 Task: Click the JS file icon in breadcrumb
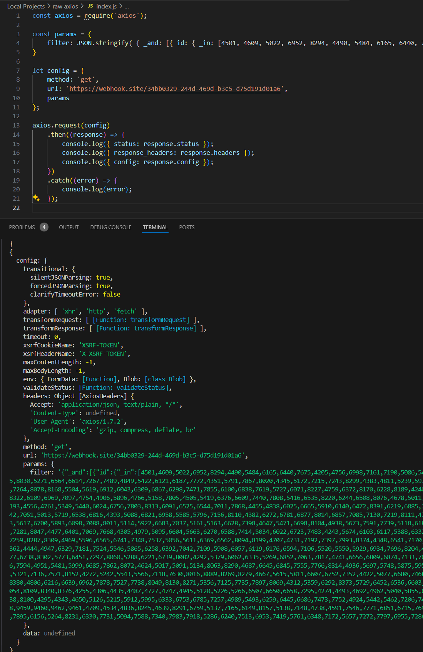pos(90,6)
